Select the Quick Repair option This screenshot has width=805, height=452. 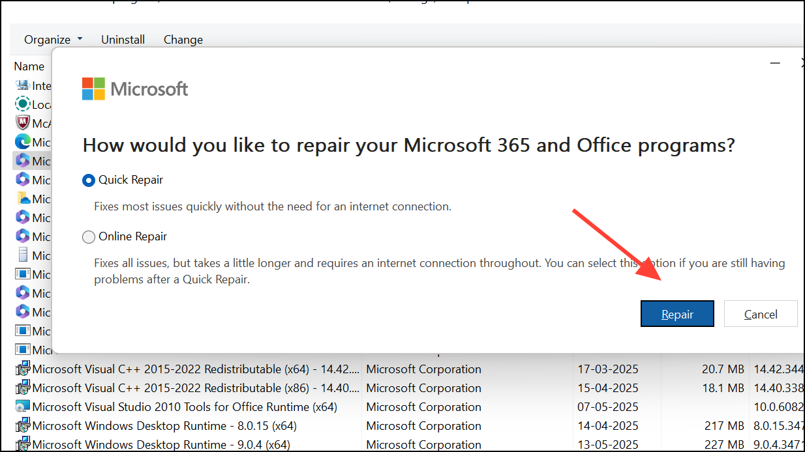tap(89, 180)
